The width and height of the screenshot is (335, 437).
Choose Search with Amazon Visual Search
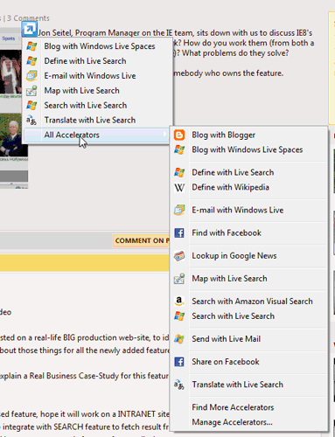248,301
